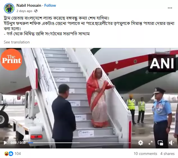Open Nabil Hossain profile name link

click(x=29, y=5)
